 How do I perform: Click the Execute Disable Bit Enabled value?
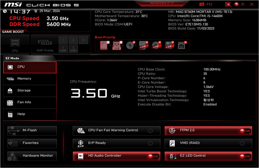coord(210,104)
